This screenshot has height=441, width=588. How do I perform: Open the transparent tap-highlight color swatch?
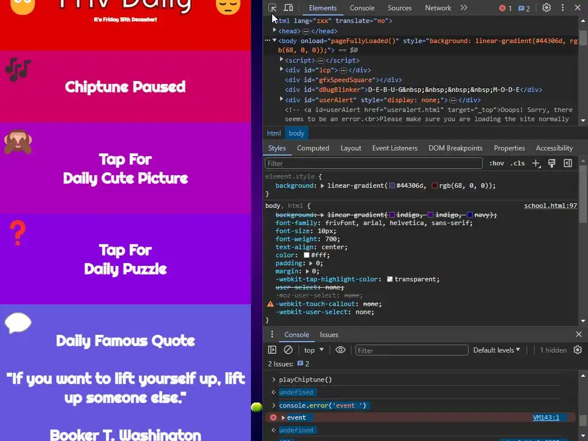click(390, 280)
